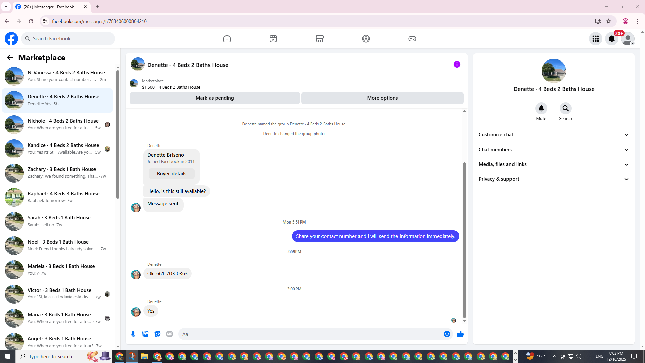Click the chat messages scrollbar
The width and height of the screenshot is (645, 363).
tap(464, 240)
